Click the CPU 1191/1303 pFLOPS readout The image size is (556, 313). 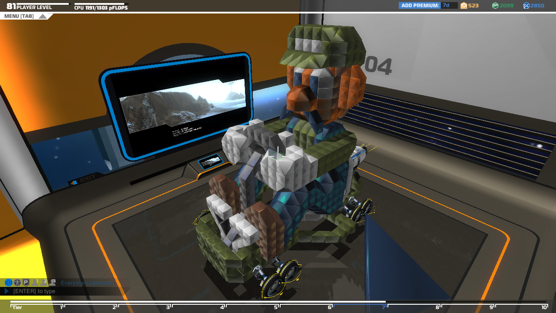tap(101, 7)
